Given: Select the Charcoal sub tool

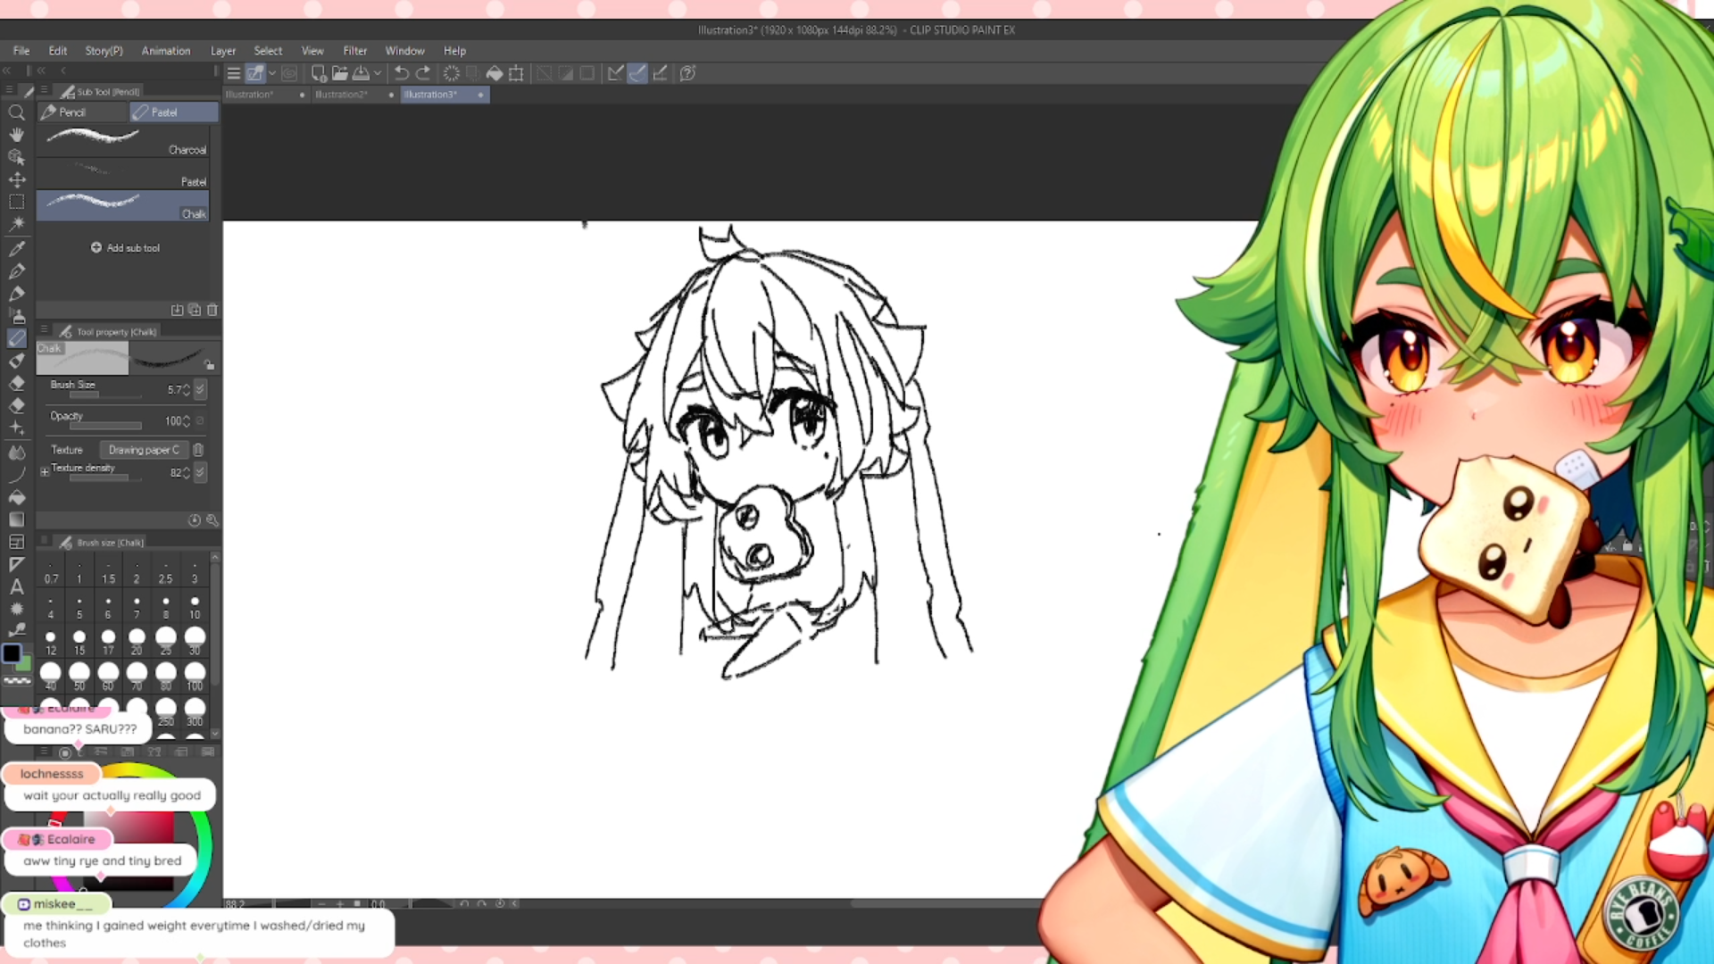Looking at the screenshot, I should coord(123,142).
